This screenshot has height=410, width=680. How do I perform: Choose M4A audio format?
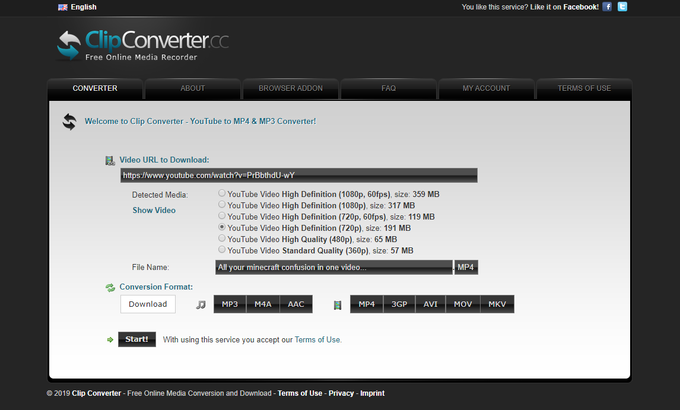263,304
